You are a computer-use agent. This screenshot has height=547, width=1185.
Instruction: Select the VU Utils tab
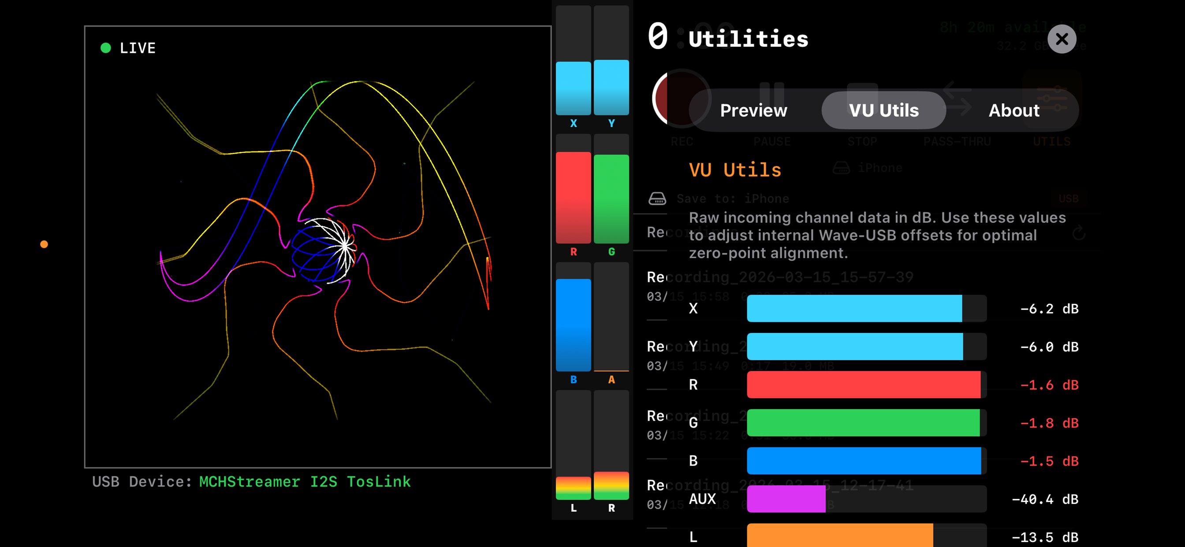coord(883,110)
